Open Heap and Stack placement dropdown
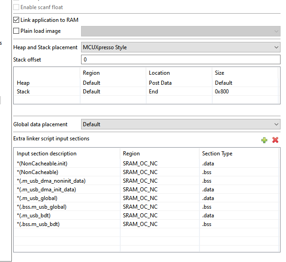This screenshot has height=262, width=286. 180,47
